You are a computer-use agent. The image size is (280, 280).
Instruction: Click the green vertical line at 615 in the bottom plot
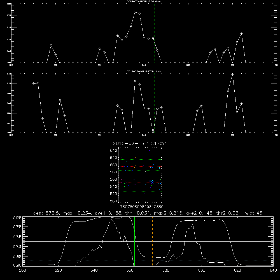pyautogui.click(x=228, y=241)
